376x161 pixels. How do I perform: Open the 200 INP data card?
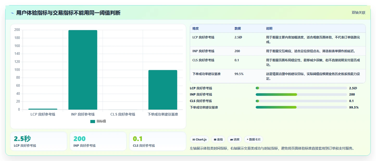pyautogui.click(x=98, y=141)
